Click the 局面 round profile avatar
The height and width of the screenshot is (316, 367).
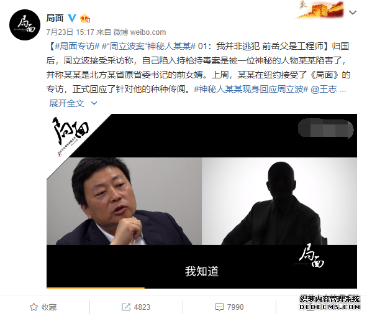pyautogui.click(x=25, y=25)
